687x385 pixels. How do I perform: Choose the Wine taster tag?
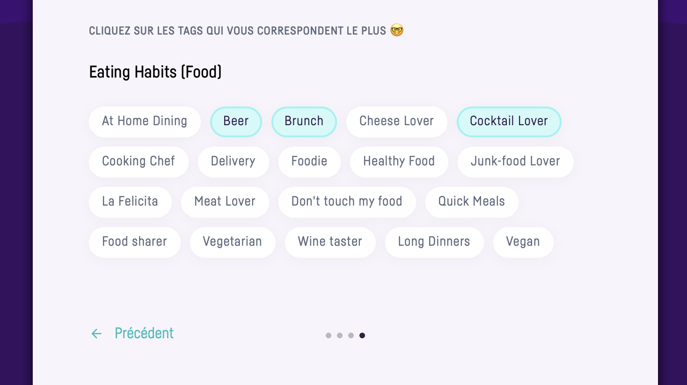click(x=330, y=242)
